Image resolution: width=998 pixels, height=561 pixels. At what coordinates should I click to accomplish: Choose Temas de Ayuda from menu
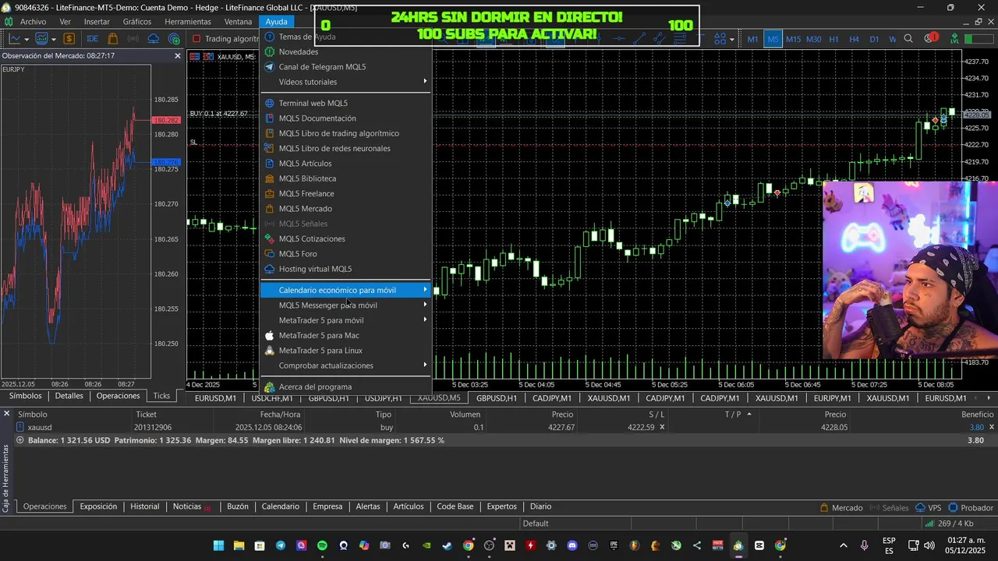click(x=345, y=37)
